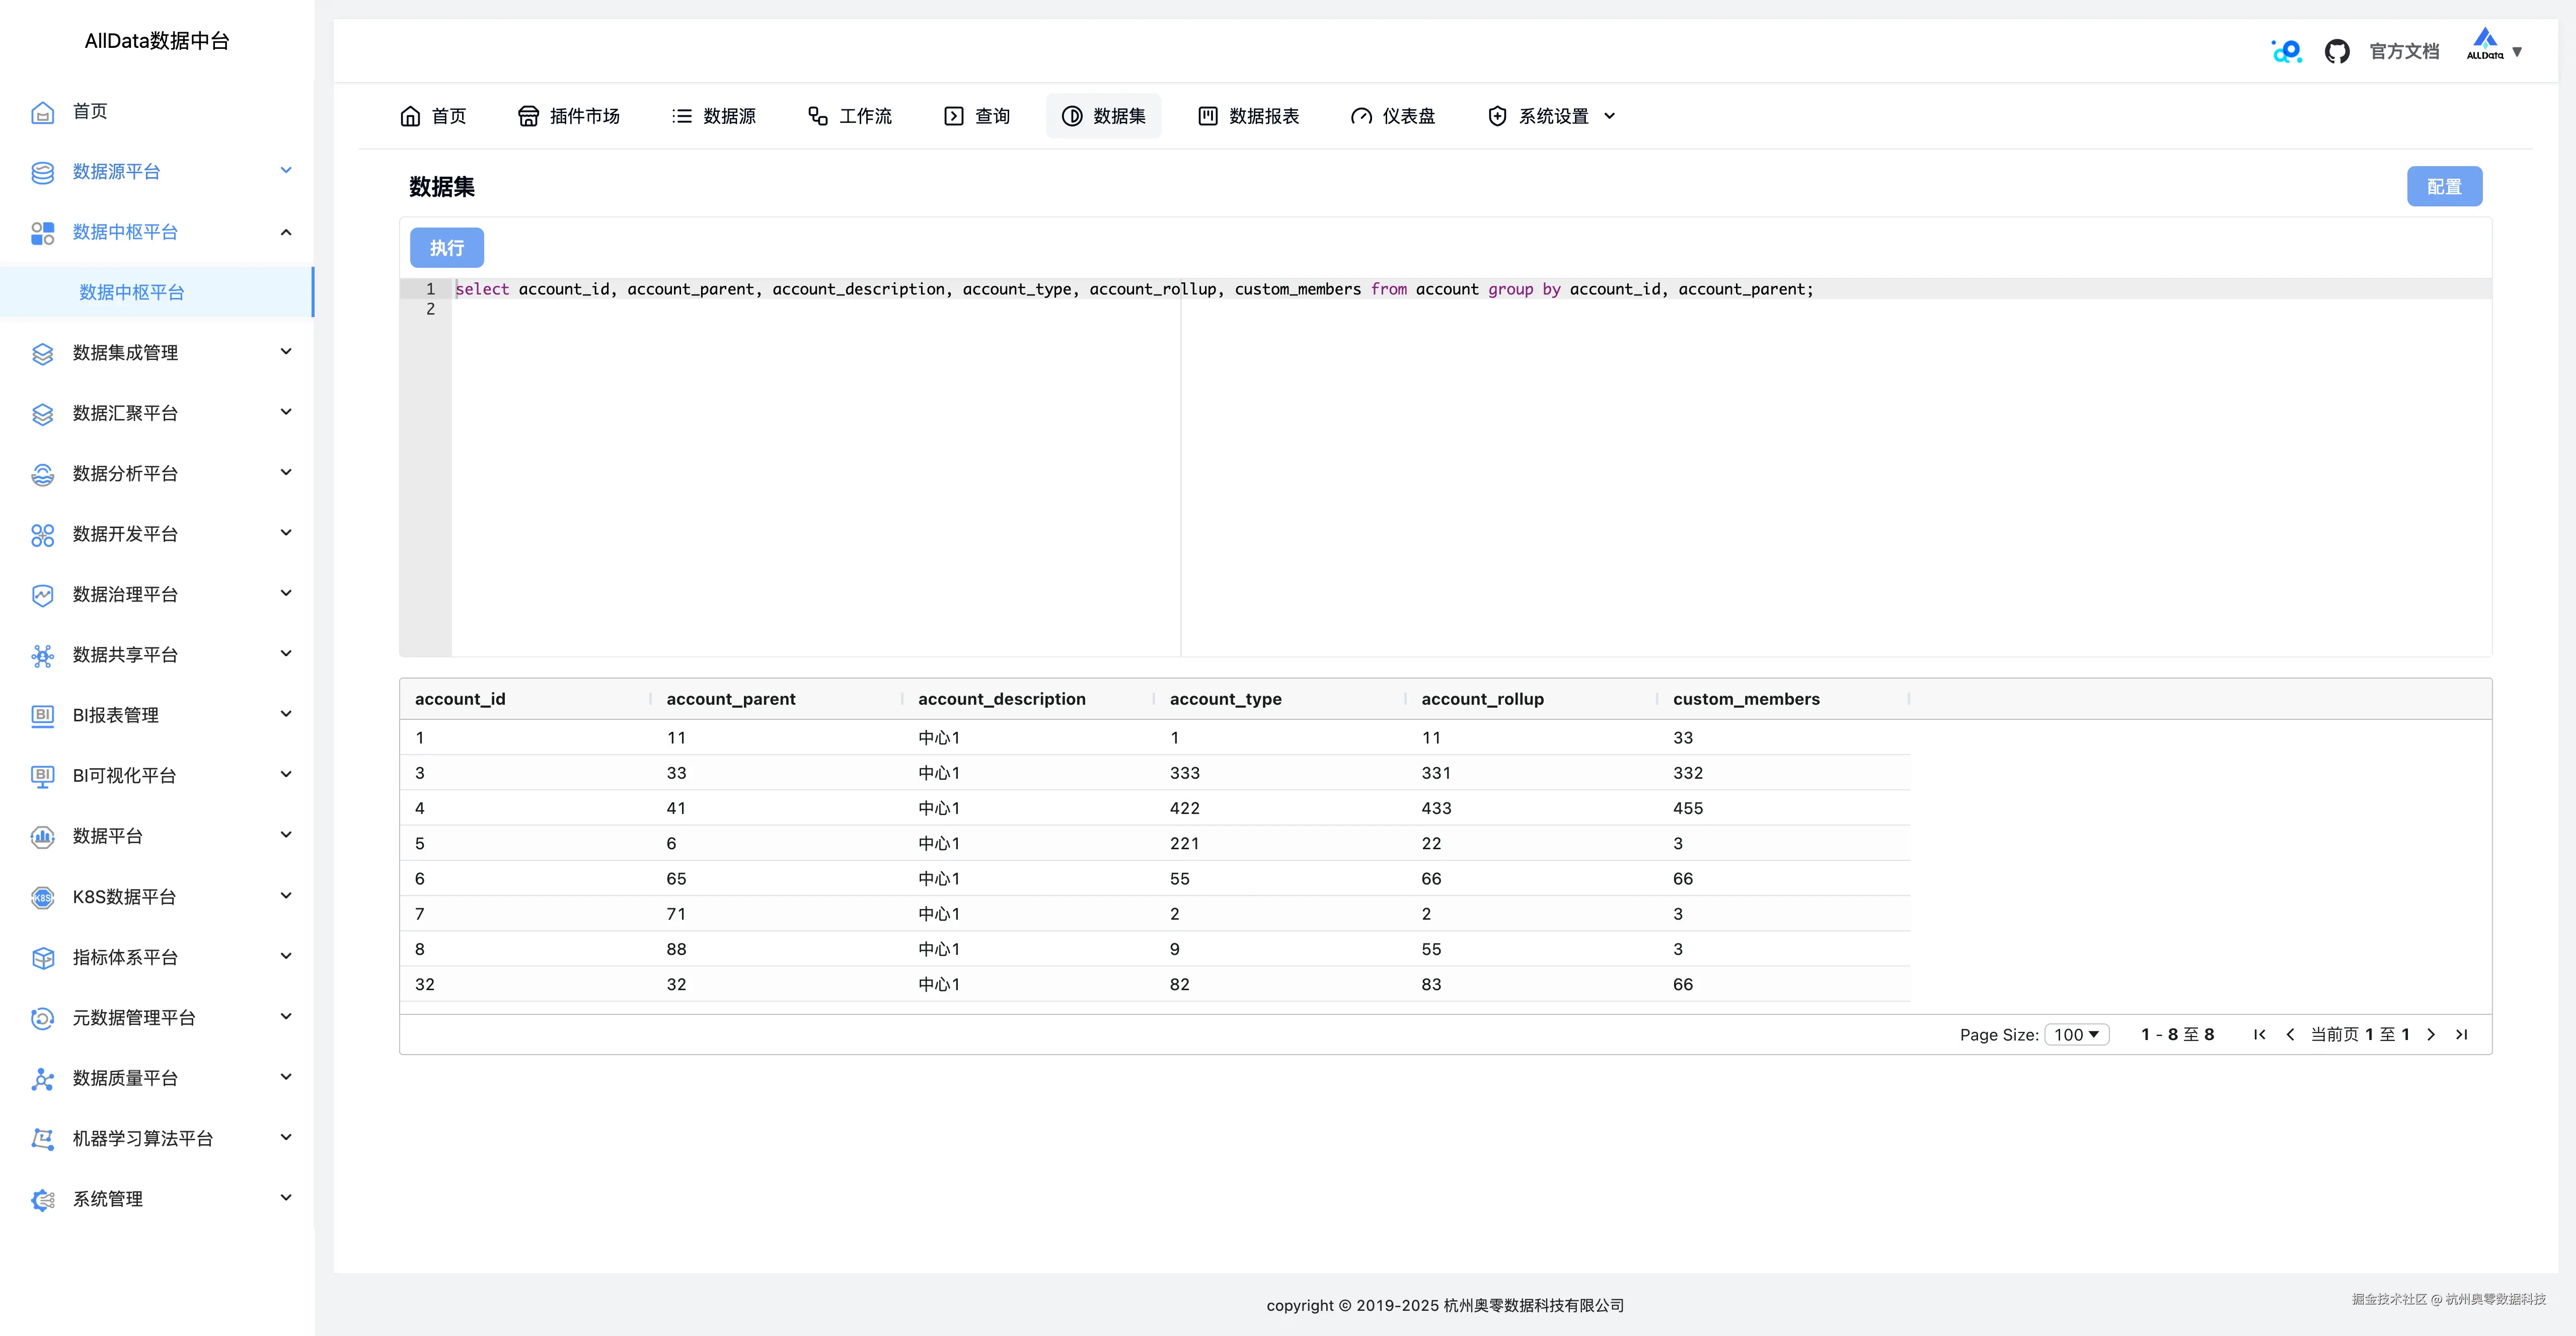
Task: Click the 插件市场 store icon
Action: tap(528, 116)
